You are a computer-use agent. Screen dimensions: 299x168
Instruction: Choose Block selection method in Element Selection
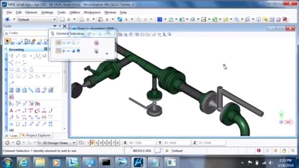click(64, 42)
